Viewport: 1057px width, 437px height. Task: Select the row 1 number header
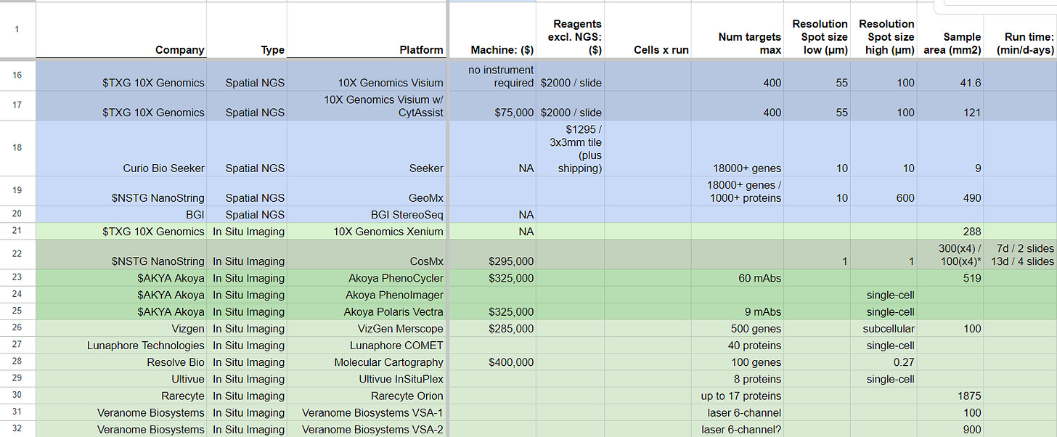click(x=17, y=30)
